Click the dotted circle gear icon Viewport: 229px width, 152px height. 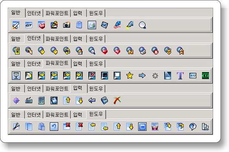pyautogui.click(x=155, y=76)
